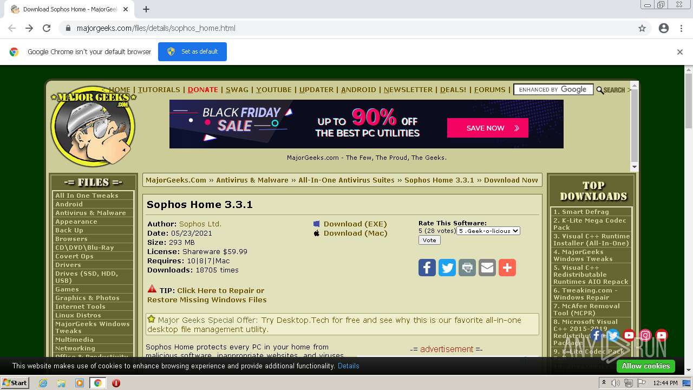Open Internet Explorer from the taskbar
693x390 pixels.
[x=43, y=383]
